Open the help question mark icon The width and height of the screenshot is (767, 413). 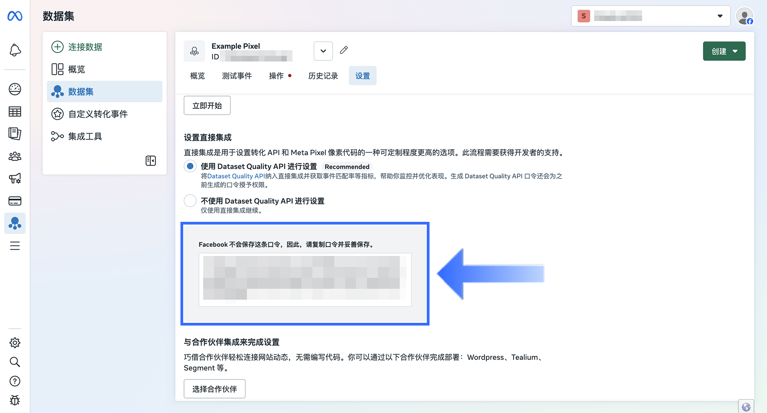(x=15, y=381)
